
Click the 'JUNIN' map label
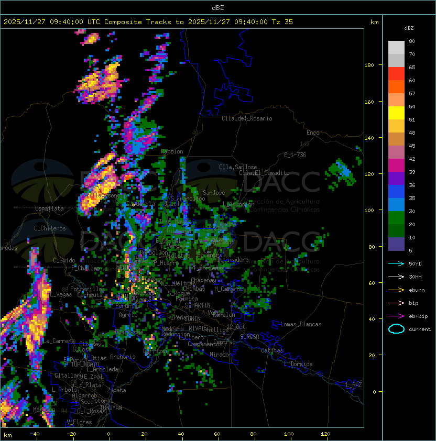[x=192, y=318]
